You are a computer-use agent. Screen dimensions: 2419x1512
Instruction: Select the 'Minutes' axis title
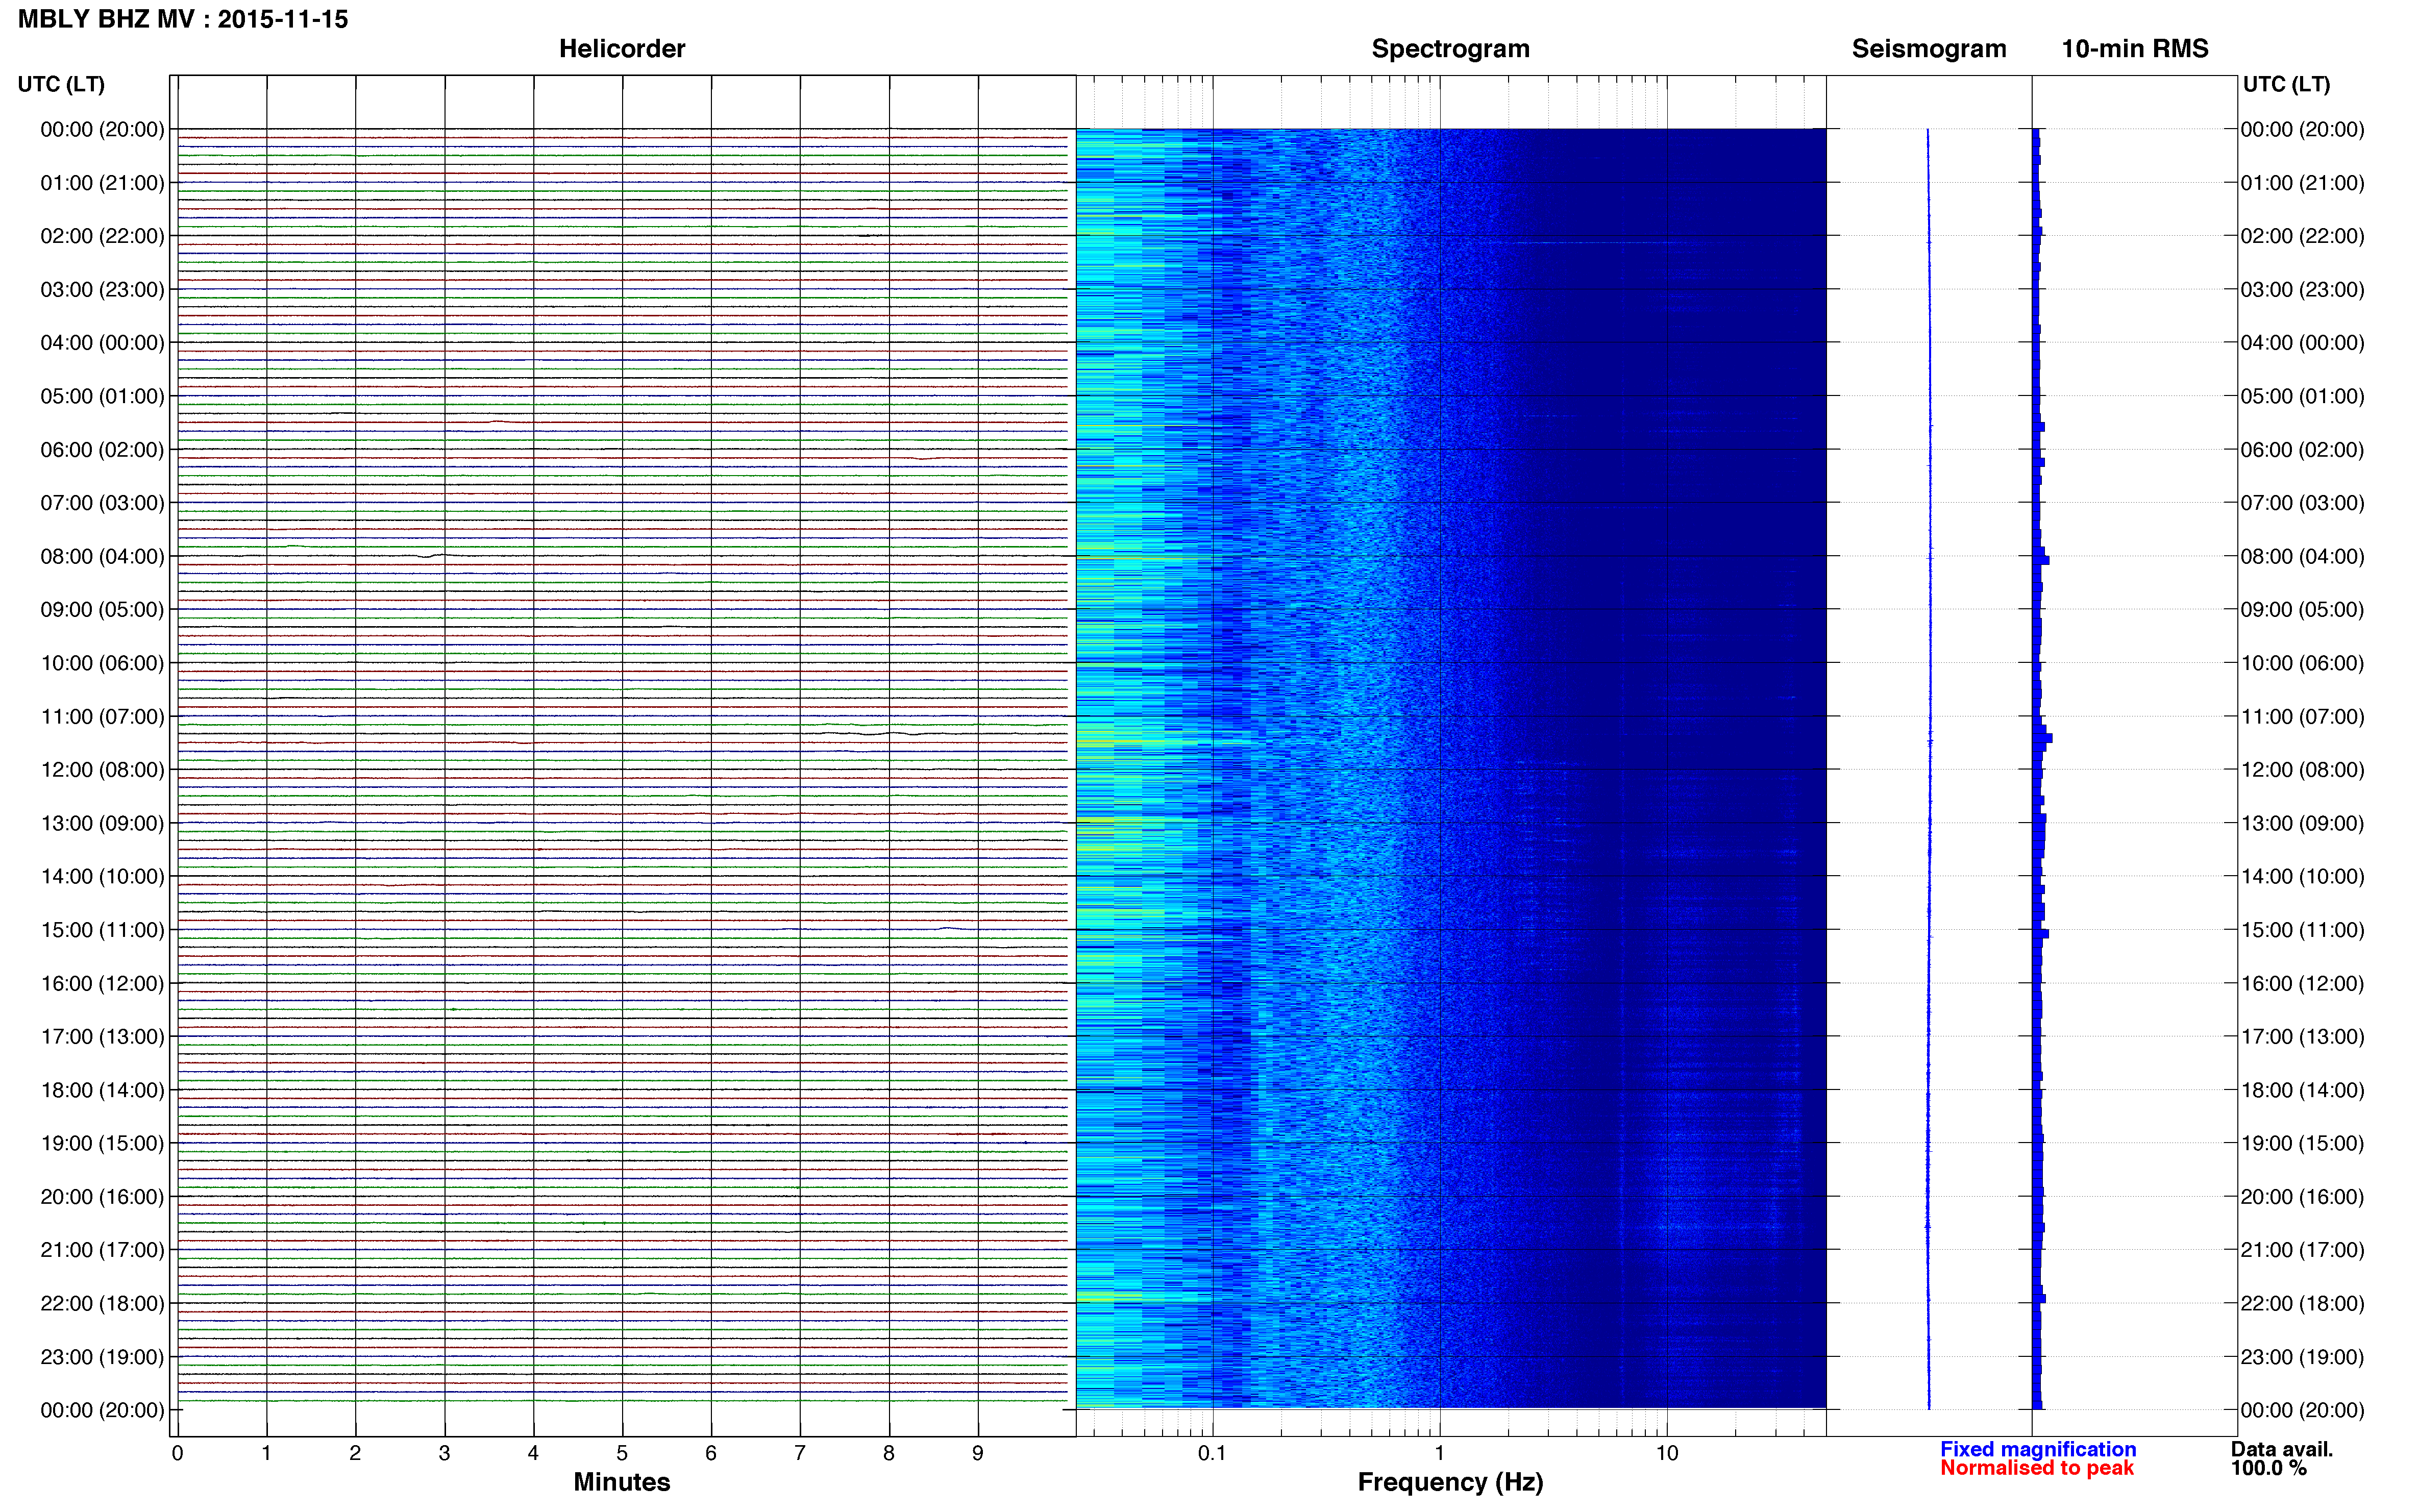pyautogui.click(x=622, y=1482)
